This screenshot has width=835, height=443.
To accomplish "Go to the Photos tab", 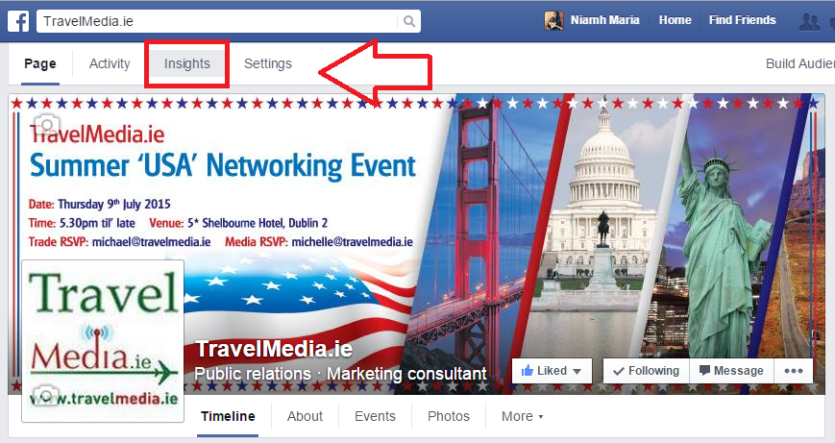I will (449, 416).
